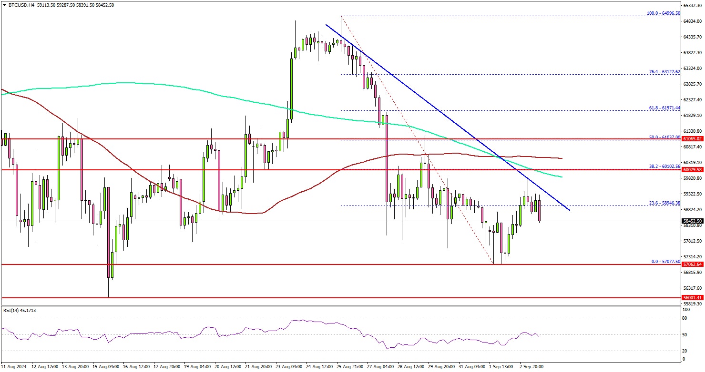
Task: Select the 23.6 Fibonacci level label at 58946.38
Action: pos(663,203)
